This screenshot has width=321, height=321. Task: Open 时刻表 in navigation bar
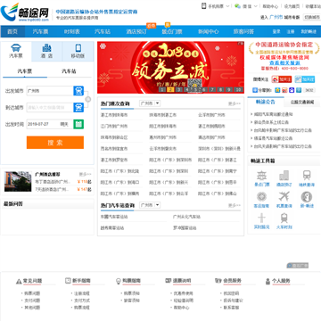coord(72,31)
